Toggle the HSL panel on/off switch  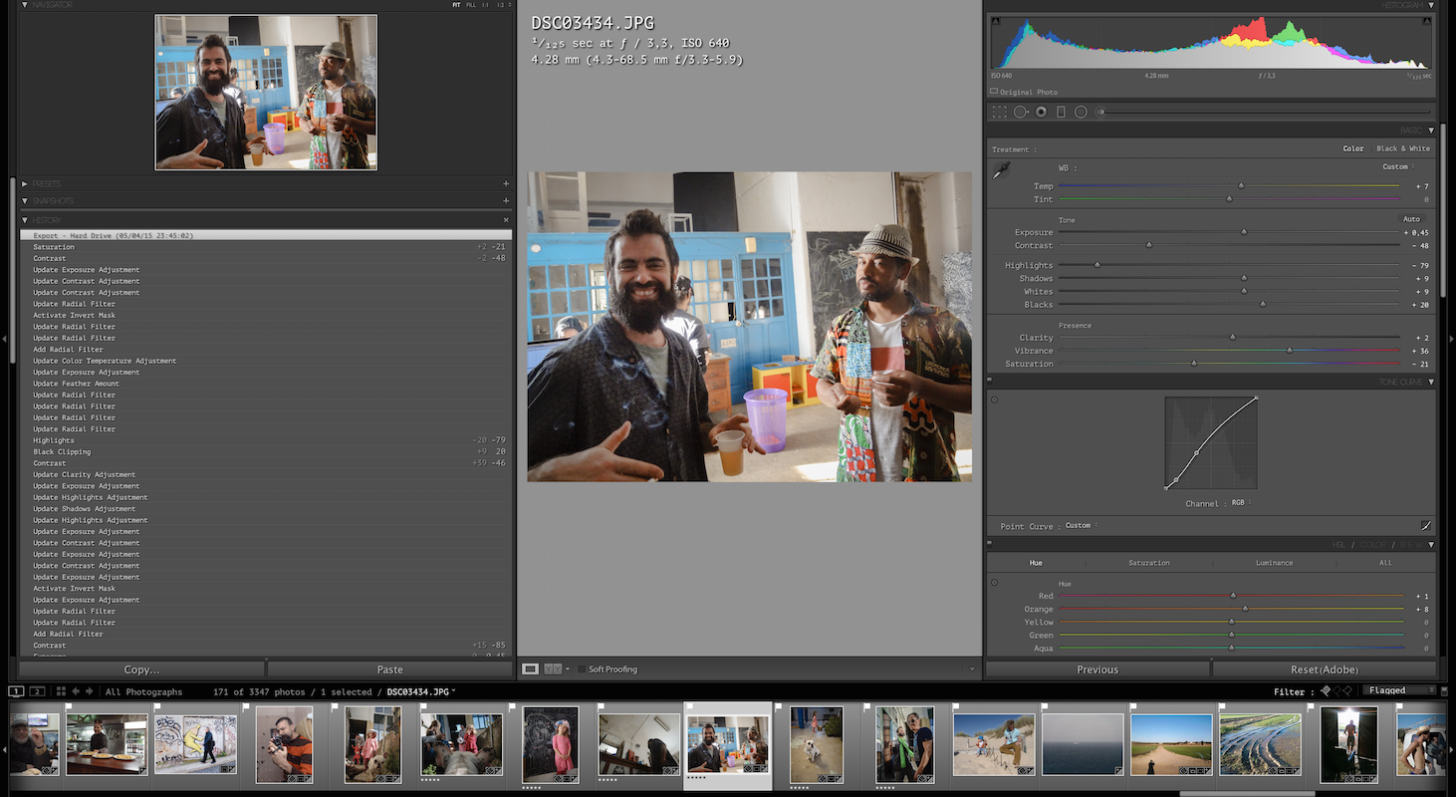coord(989,544)
